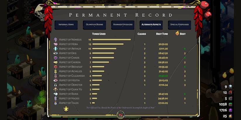Select the Aspect of Demeter label

click(x=71, y=85)
